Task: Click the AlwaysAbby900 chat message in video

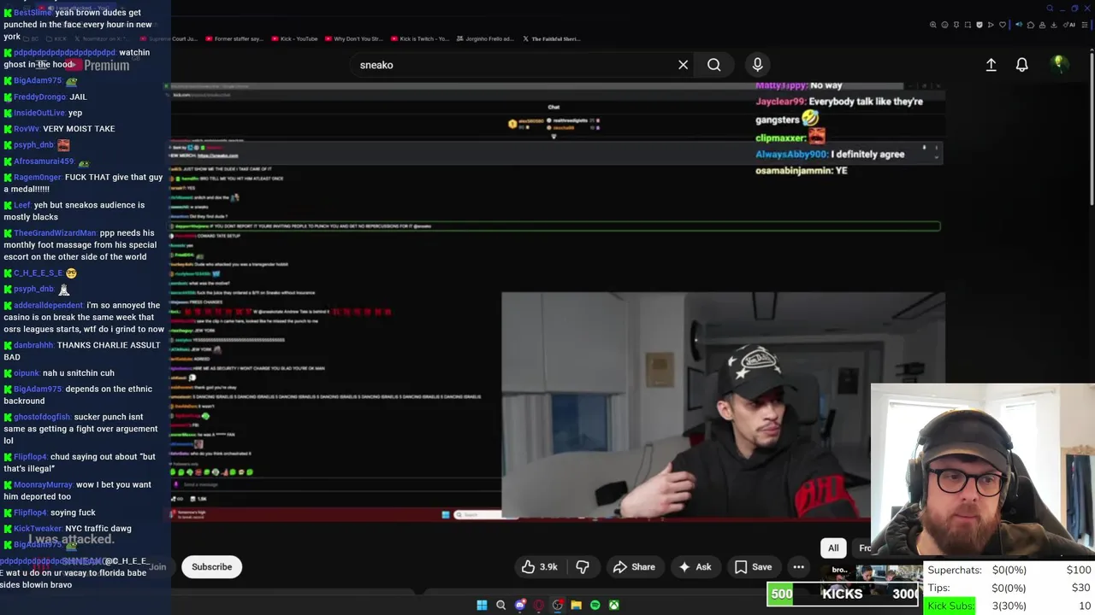Action: 830,155
